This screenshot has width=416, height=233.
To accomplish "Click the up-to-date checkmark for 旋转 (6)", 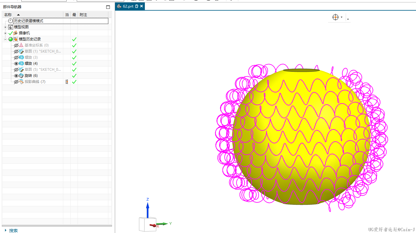I will pos(74,76).
